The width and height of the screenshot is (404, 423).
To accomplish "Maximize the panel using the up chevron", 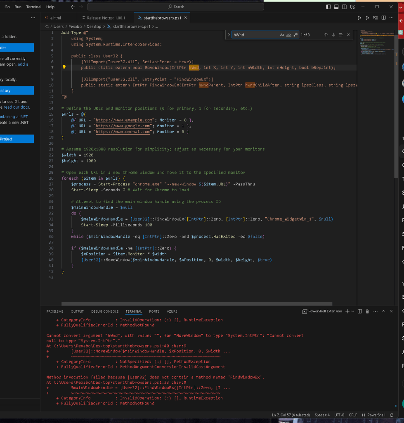I will tap(383, 311).
